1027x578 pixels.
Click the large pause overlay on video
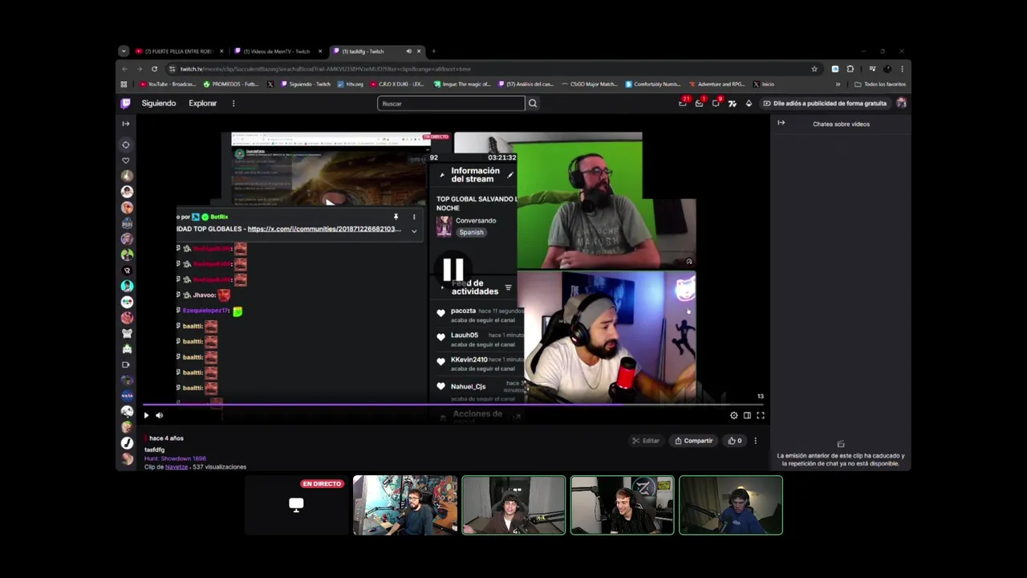click(x=453, y=269)
